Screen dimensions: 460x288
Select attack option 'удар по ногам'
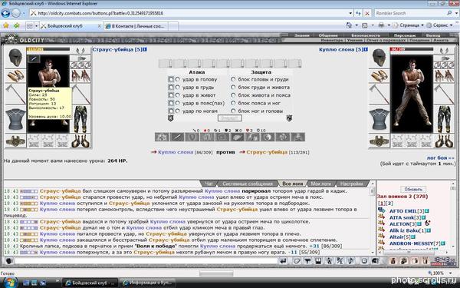tap(178, 111)
